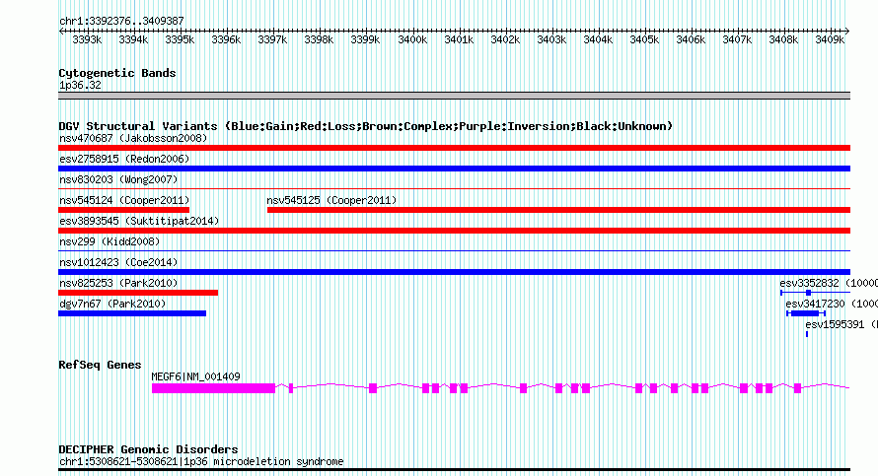Click the red nsv825253 Park2010 loss bar
The image size is (878, 476).
138,293
